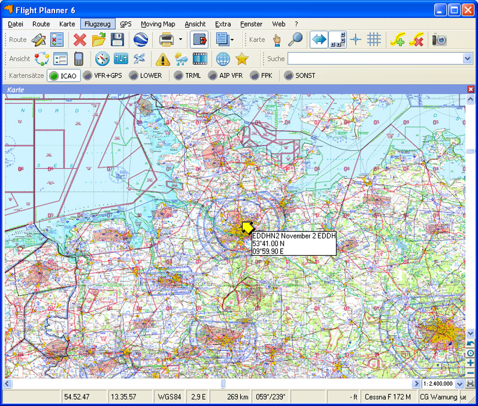478x406 pixels.
Task: Open the Suche search dropdown arrow
Action: pos(468,59)
